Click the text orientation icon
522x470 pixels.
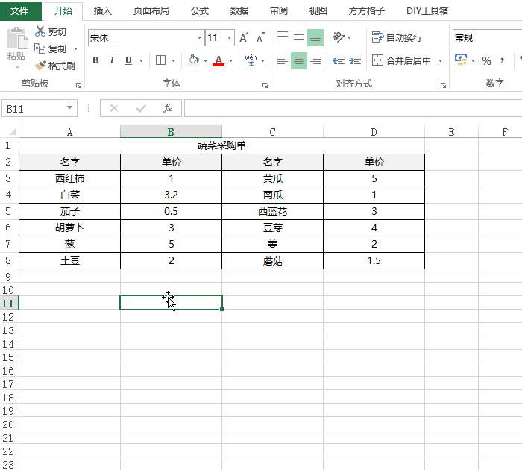tap(339, 37)
